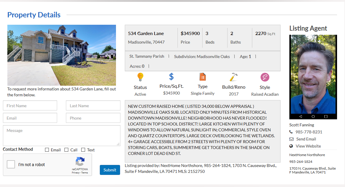Open the Send Email link
This screenshot has width=345, height=187.
click(306, 139)
